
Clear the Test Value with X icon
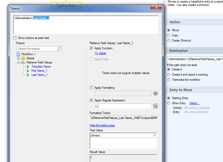coord(155,135)
